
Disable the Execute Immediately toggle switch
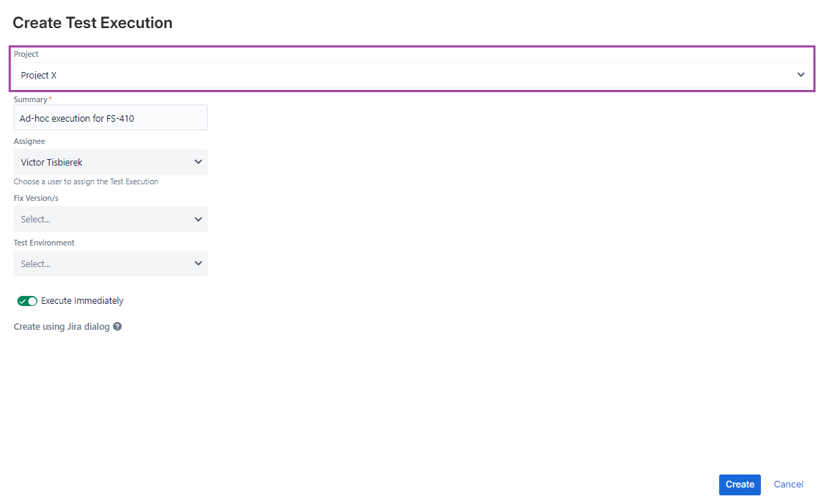(27, 301)
